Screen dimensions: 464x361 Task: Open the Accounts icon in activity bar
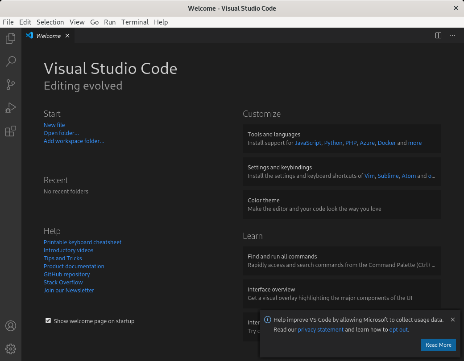click(x=11, y=326)
